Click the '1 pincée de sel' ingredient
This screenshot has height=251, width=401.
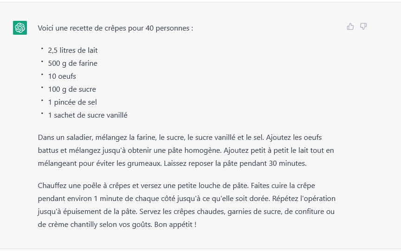coord(72,102)
